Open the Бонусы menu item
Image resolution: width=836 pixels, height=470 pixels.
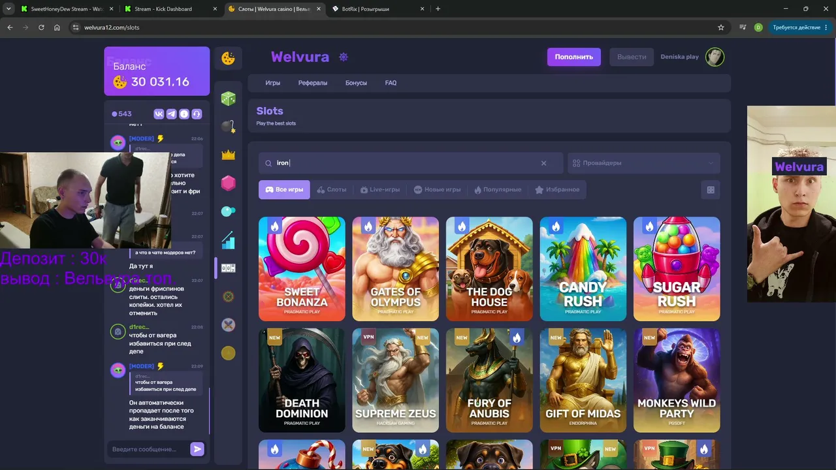coord(356,83)
